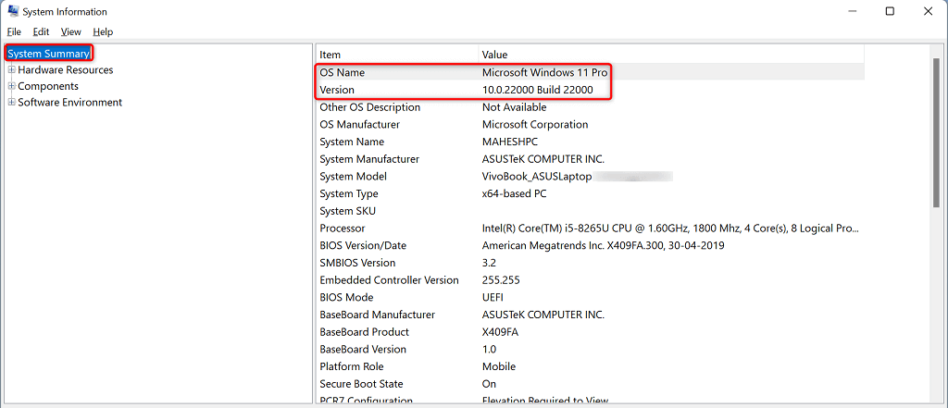
Task: Select the Secure Boot State row
Action: point(361,384)
